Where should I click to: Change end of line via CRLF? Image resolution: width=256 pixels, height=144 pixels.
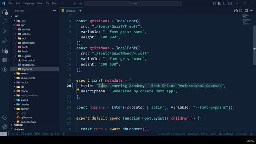[x=213, y=134]
